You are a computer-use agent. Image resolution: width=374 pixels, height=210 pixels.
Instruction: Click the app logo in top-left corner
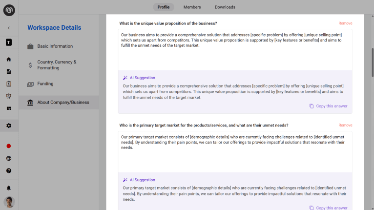pos(9,9)
